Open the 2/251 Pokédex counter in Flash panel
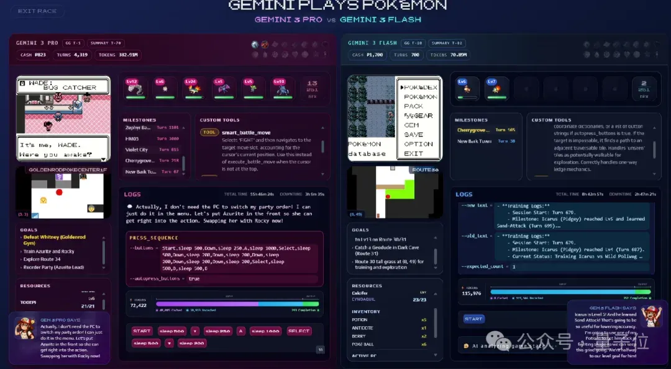Screen dimensions: 671x369 [x=644, y=89]
